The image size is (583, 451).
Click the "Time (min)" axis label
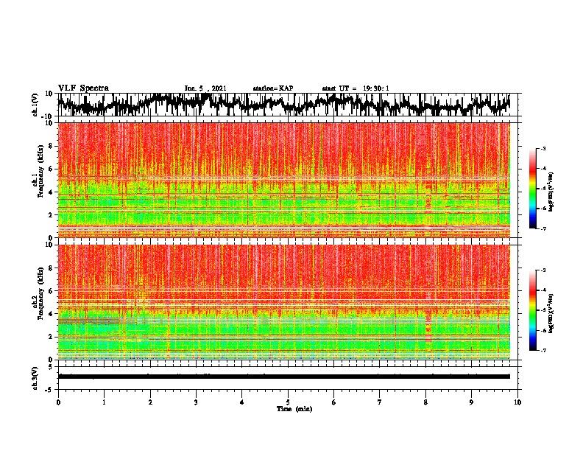click(x=294, y=409)
